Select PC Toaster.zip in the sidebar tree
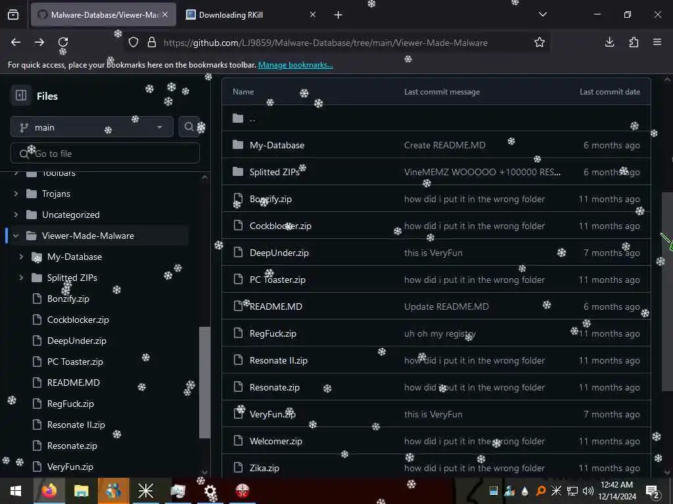This screenshot has height=504, width=673. [x=75, y=362]
